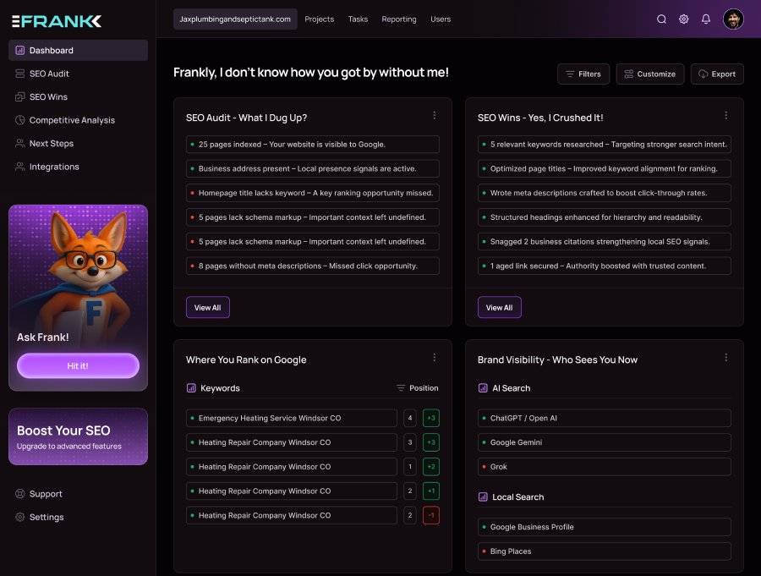Click the search icon in top bar

tap(661, 19)
